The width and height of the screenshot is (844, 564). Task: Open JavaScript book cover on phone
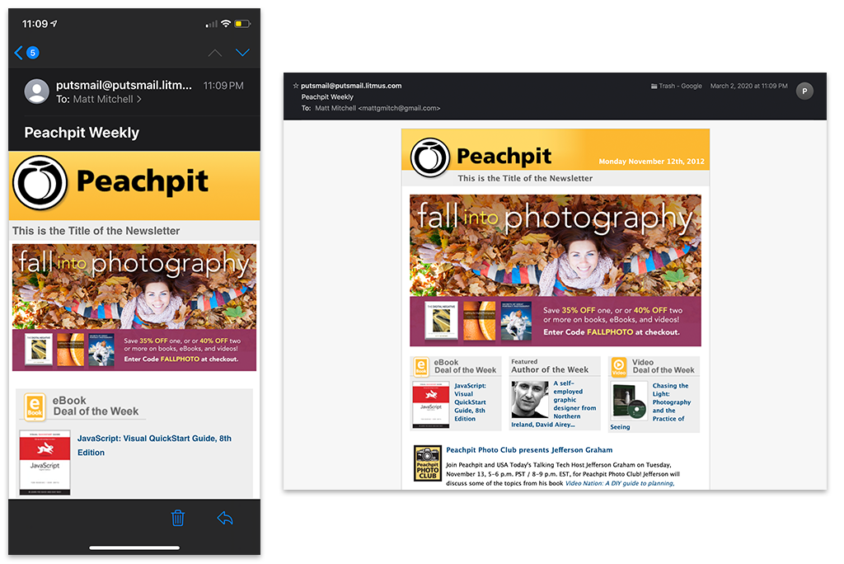click(45, 463)
